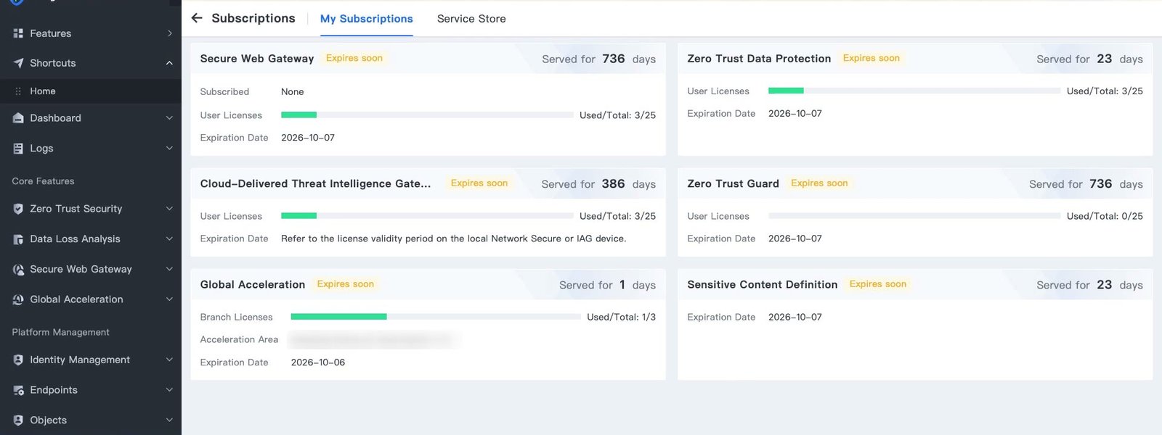
Task: Click the drag-handle dots beside Home
Action: coord(18,91)
